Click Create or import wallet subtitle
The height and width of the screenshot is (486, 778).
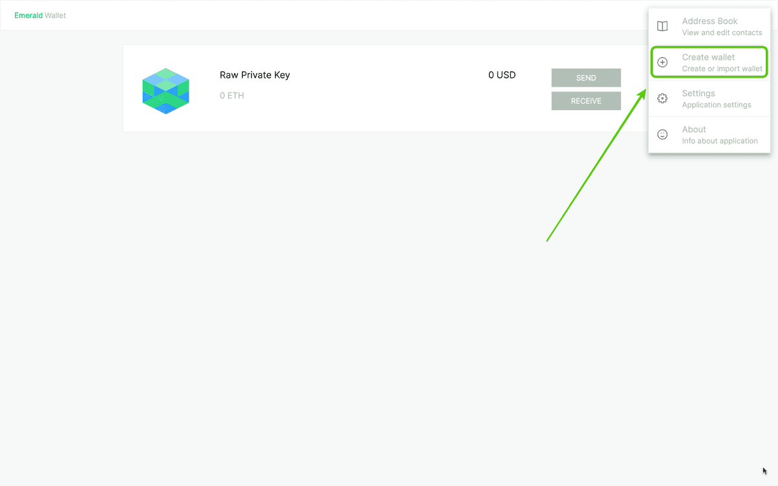722,69
